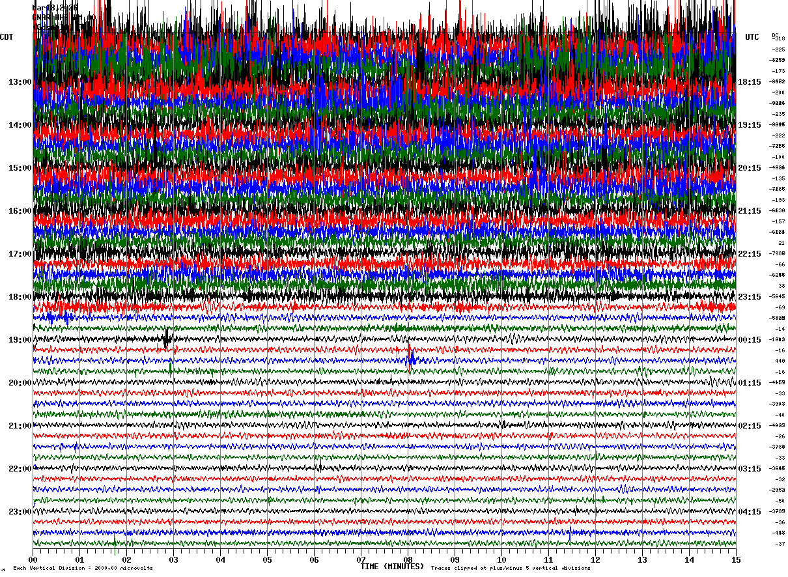Click the 01 minute axis tick label

click(79, 560)
